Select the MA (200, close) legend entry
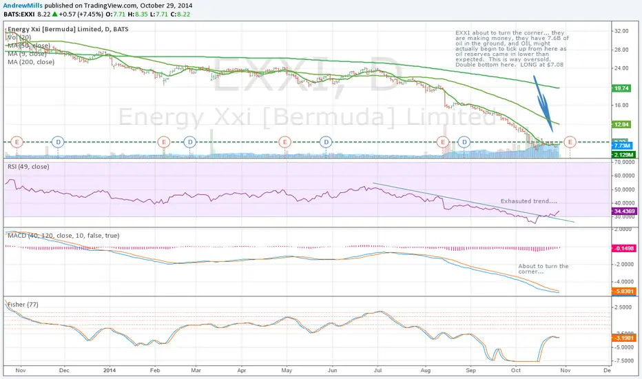642x379 pixels. tap(31, 62)
